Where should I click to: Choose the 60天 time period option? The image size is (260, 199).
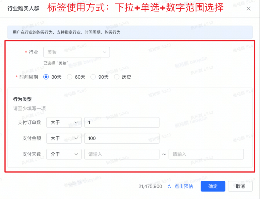[70, 77]
